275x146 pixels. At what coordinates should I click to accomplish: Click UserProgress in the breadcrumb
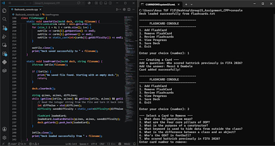pos(51,15)
